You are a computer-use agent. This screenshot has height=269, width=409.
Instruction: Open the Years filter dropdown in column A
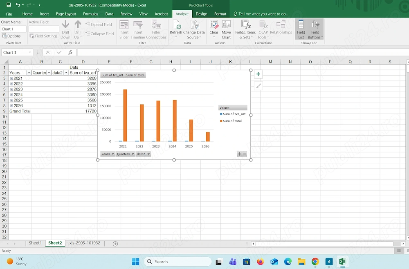point(29,73)
